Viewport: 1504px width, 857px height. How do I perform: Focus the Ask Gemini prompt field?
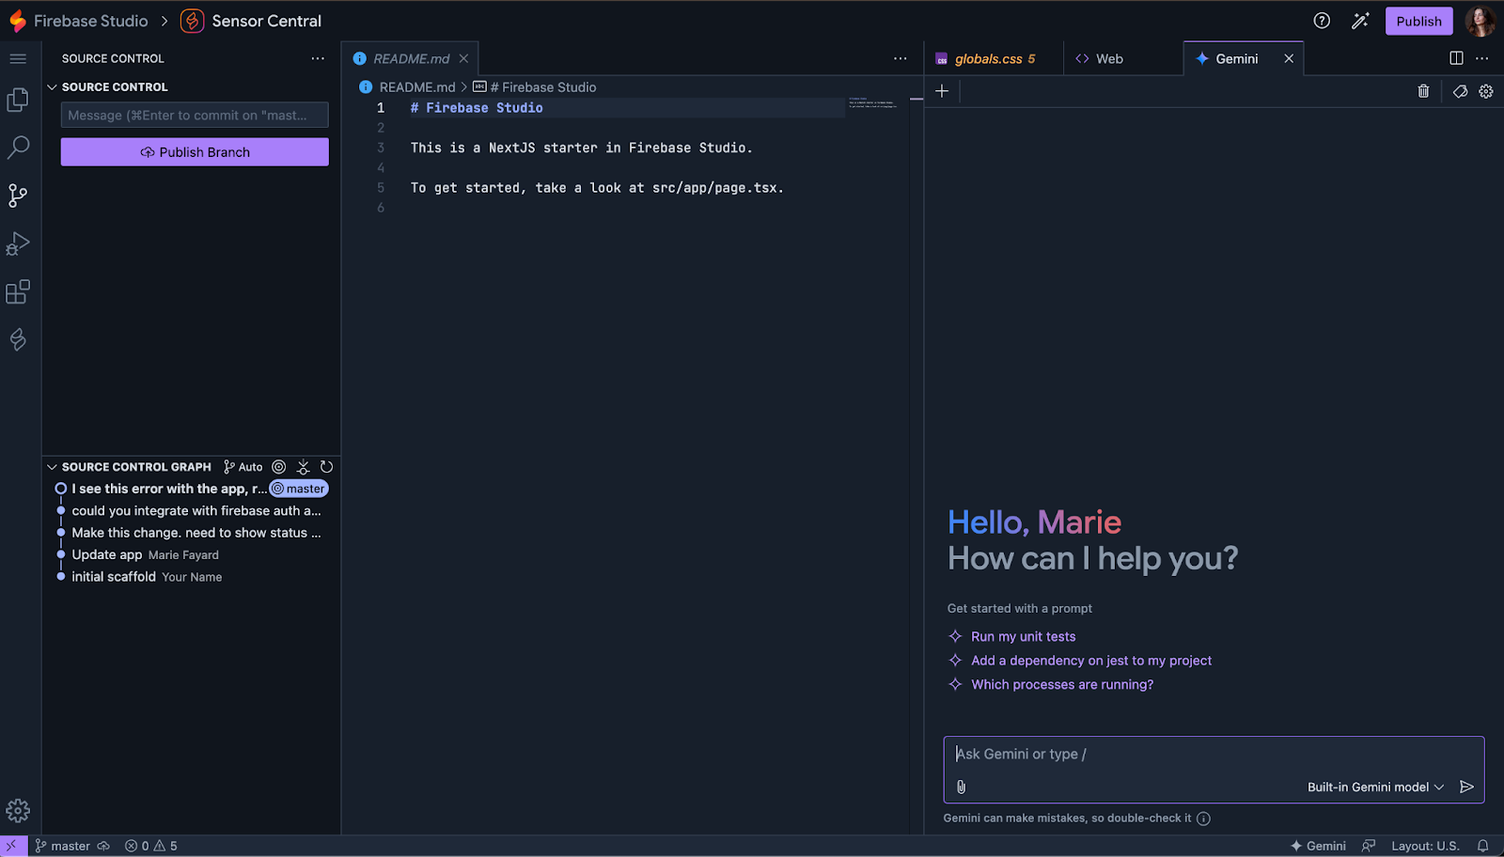1214,755
